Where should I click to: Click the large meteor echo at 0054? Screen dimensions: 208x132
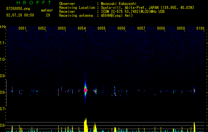[85, 90]
